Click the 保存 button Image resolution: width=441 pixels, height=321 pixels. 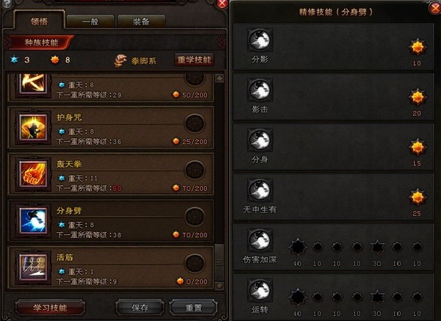click(140, 308)
